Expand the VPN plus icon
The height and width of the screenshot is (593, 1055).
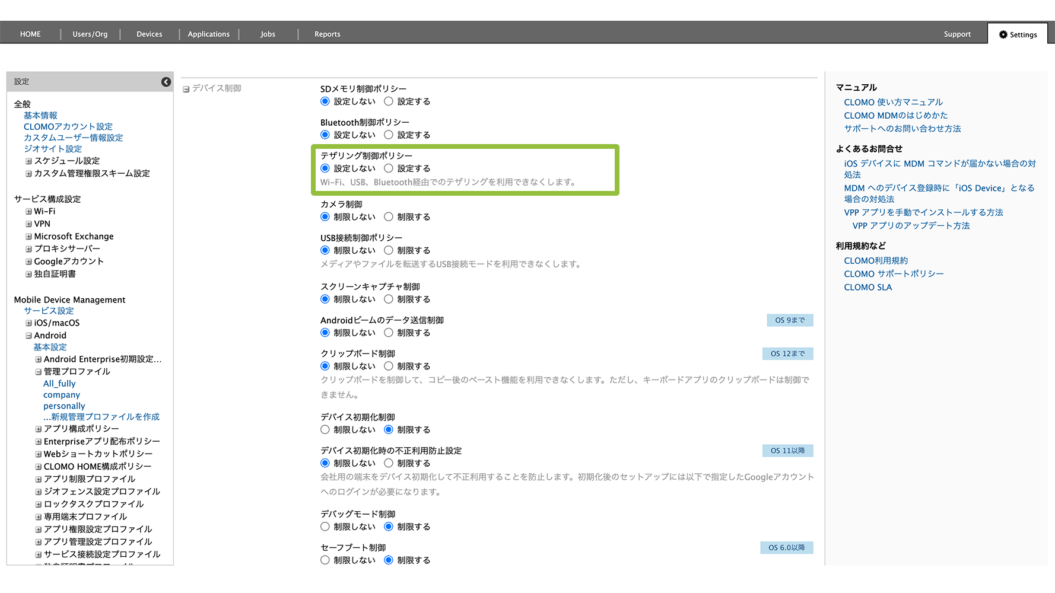(x=28, y=224)
